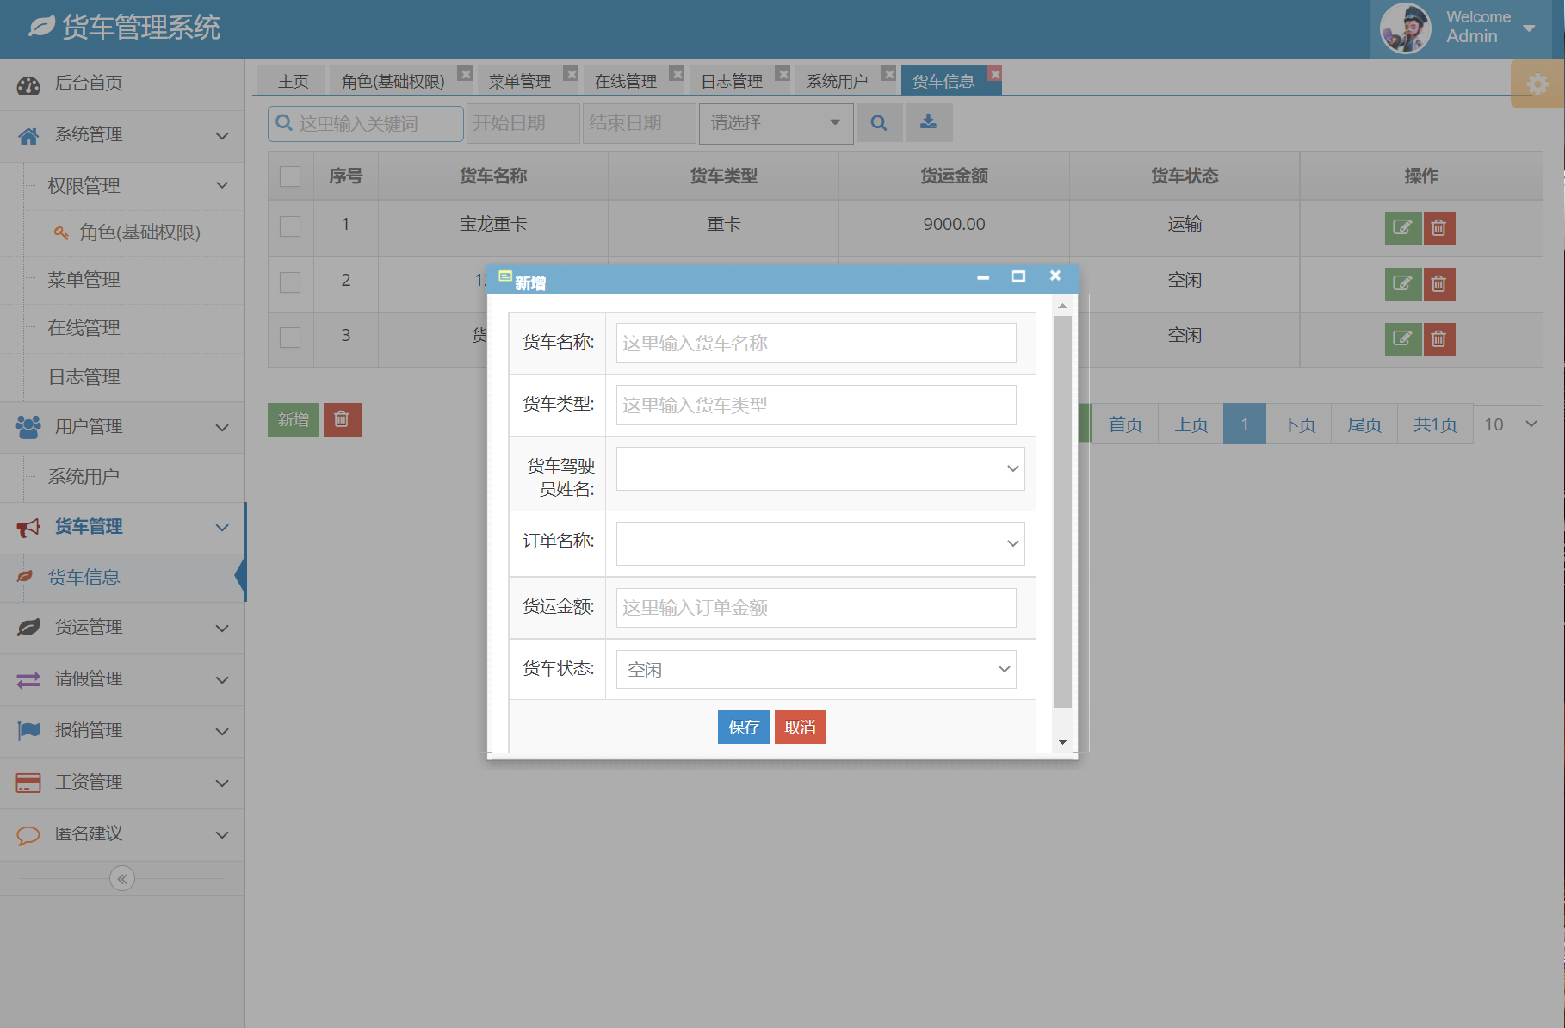Screen dimensions: 1565x1028
Task: Click the export download icon
Action: click(x=928, y=122)
